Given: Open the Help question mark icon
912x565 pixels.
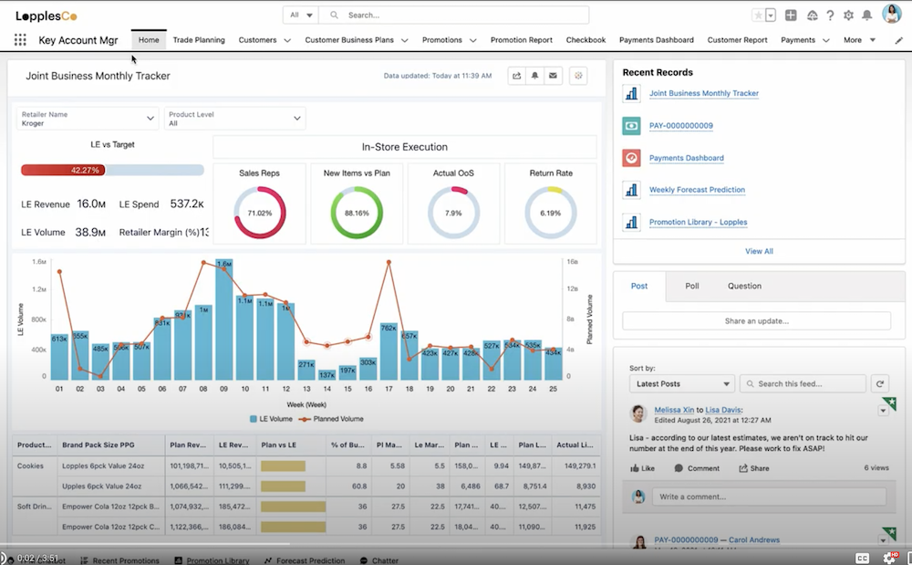Looking at the screenshot, I should coord(830,16).
